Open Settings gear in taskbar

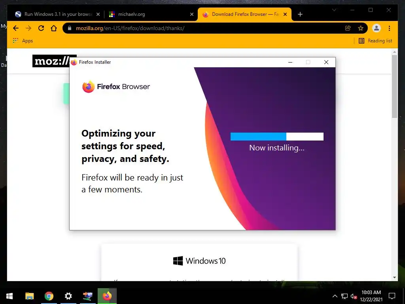(68, 296)
